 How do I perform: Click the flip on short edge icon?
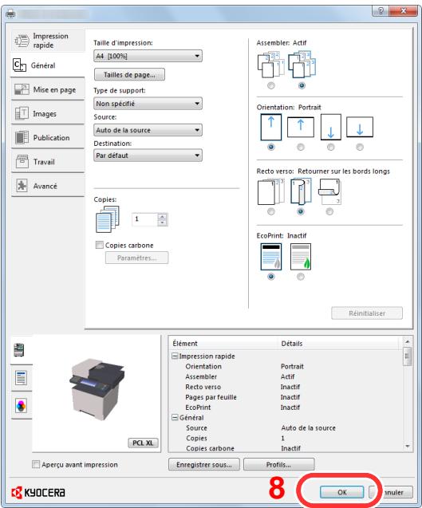click(329, 191)
